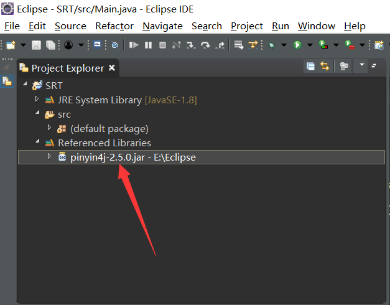Select the SRT project

pyautogui.click(x=53, y=86)
